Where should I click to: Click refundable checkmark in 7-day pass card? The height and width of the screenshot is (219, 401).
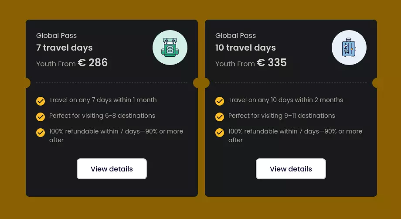41,133
